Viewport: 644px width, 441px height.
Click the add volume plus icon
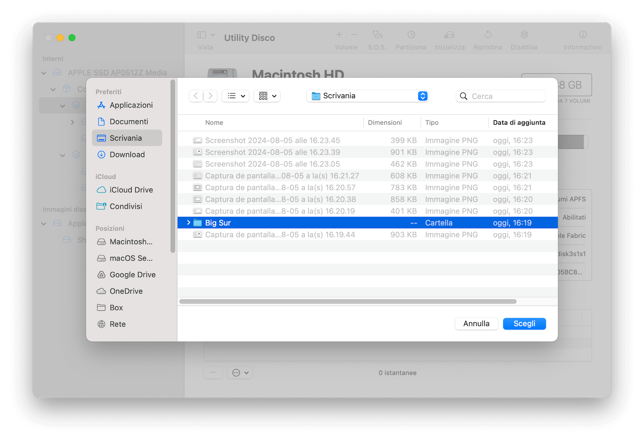coord(339,35)
